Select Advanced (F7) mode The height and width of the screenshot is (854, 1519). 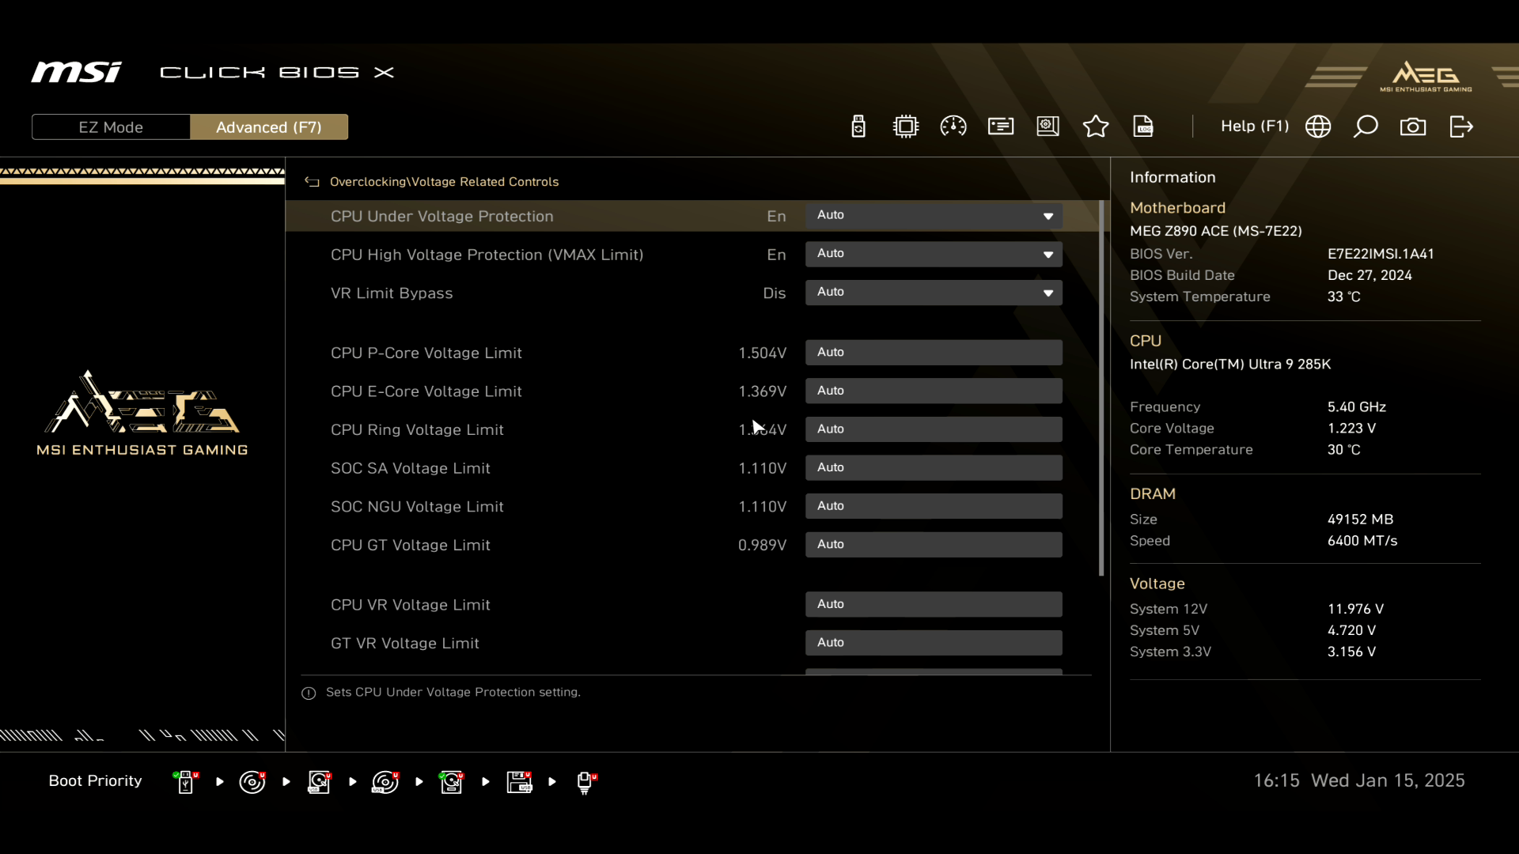pos(269,127)
